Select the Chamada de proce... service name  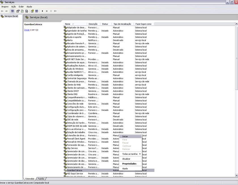click(76, 82)
